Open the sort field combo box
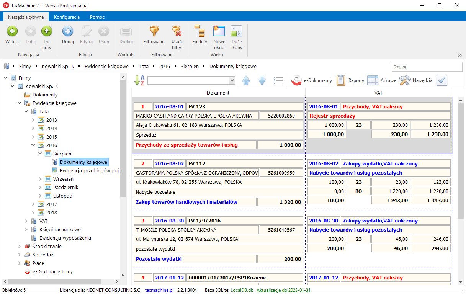 (x=191, y=80)
